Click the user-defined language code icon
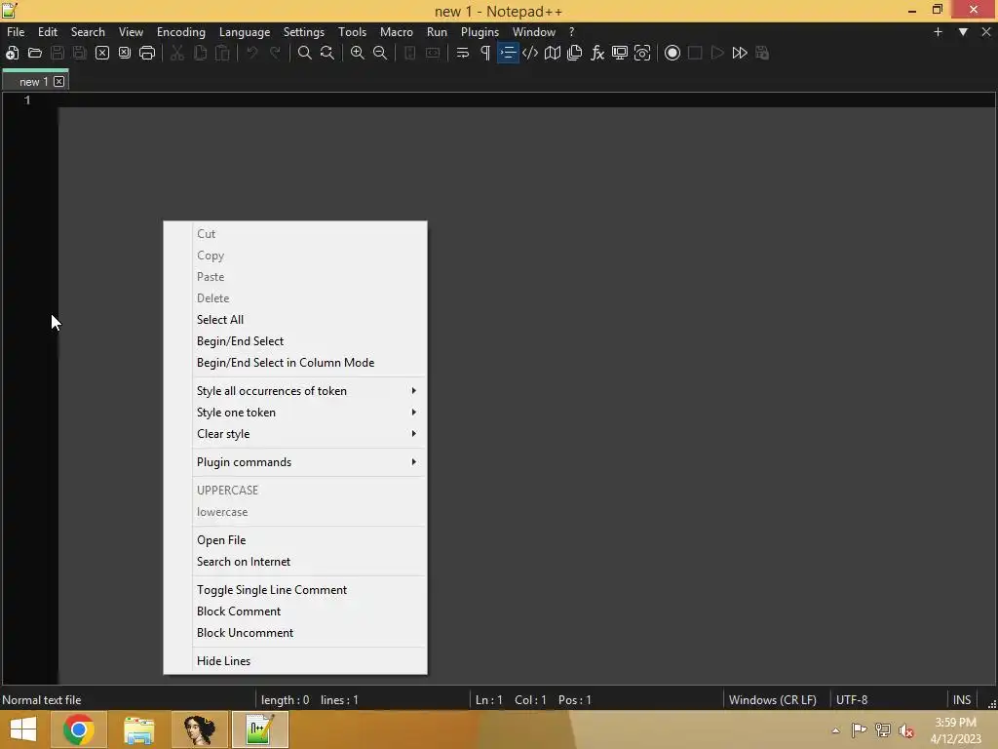Image resolution: width=998 pixels, height=749 pixels. [x=530, y=53]
